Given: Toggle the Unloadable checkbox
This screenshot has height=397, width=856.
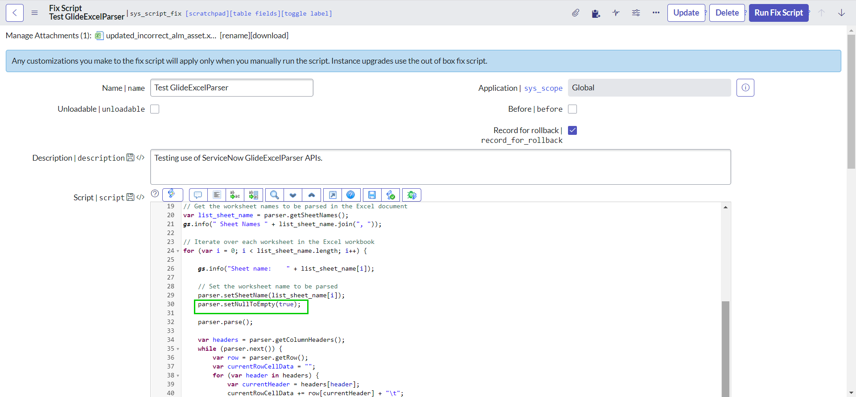Looking at the screenshot, I should click(155, 109).
